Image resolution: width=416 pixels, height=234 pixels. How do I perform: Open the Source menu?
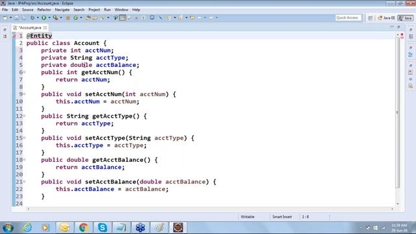pyautogui.click(x=27, y=10)
